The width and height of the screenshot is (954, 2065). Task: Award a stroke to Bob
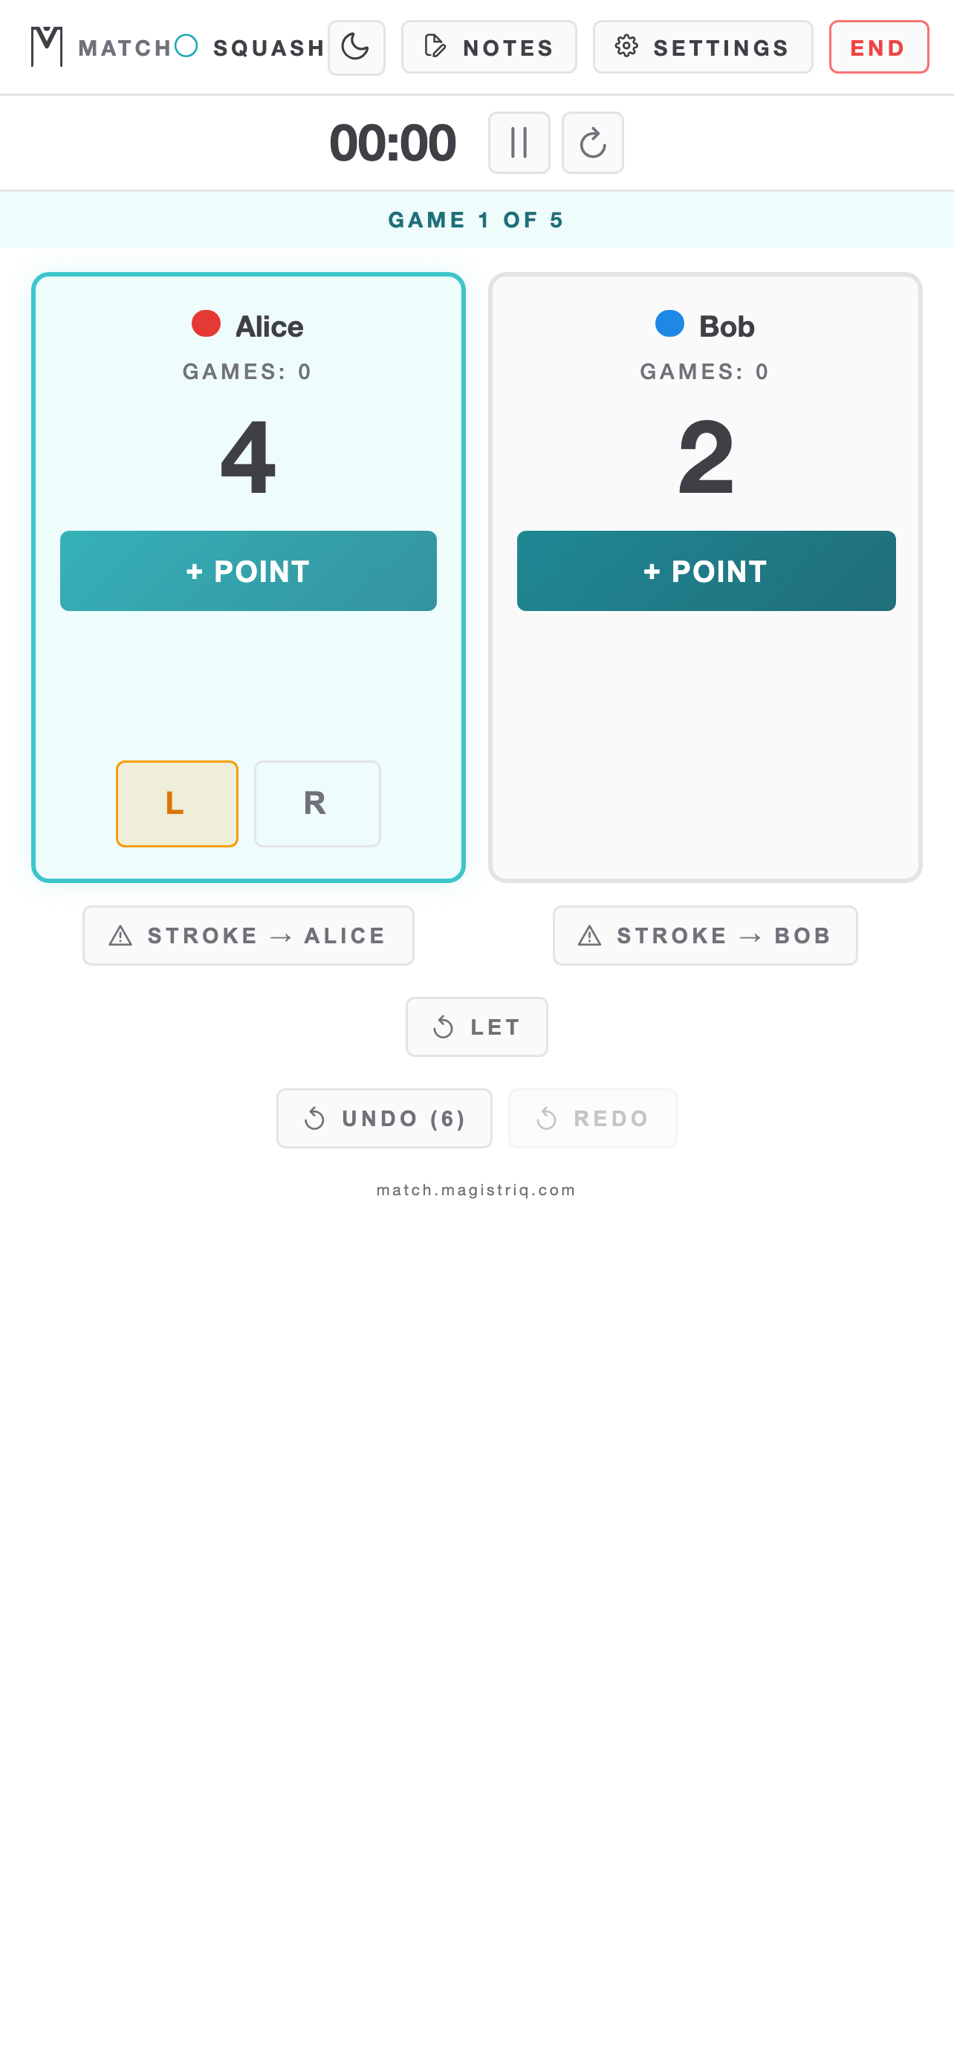coord(705,934)
